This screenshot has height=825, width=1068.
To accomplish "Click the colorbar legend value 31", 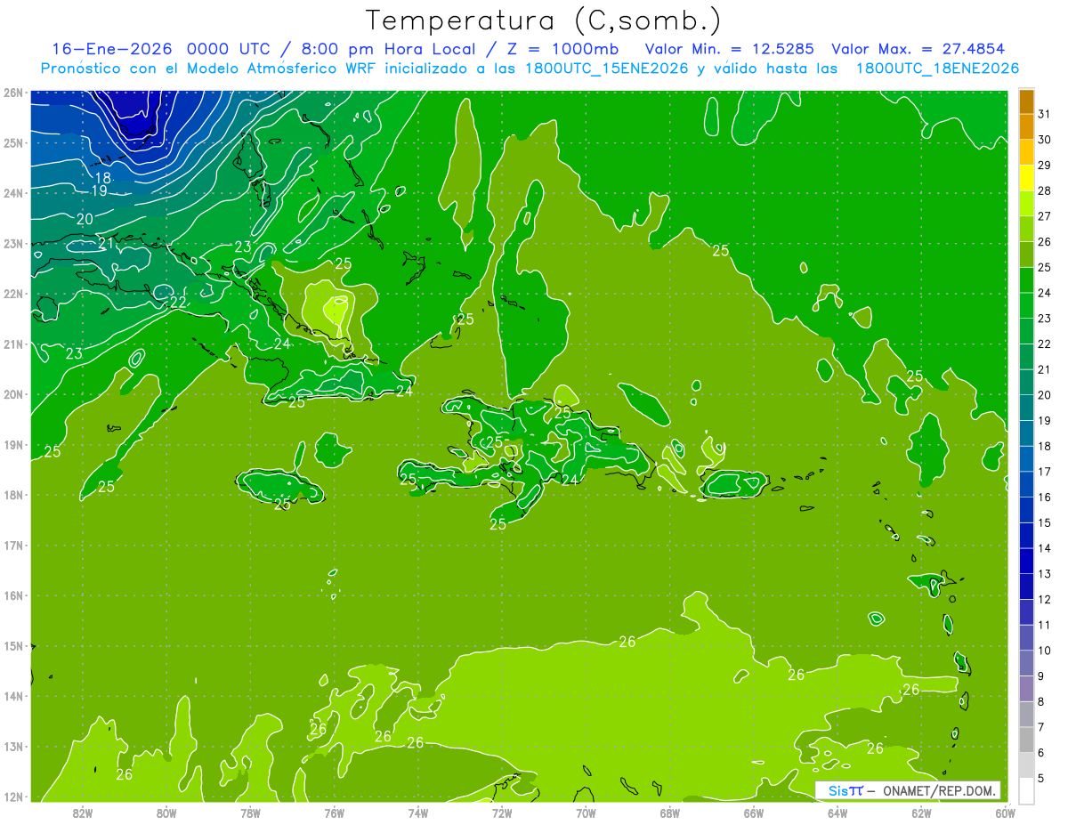I will click(x=1045, y=115).
